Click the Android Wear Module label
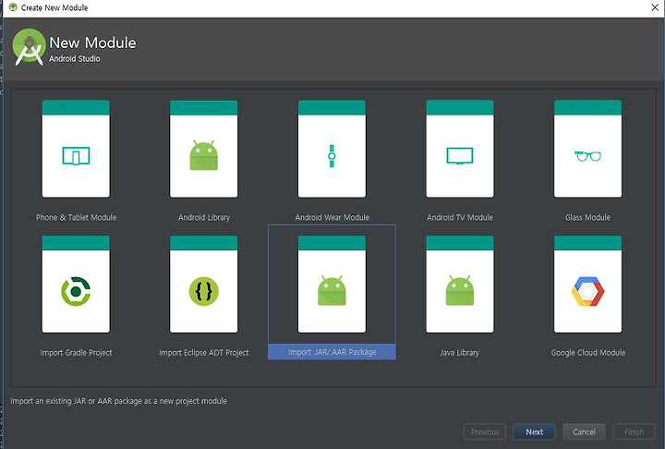Screen dimensions: 665x449 332,217
